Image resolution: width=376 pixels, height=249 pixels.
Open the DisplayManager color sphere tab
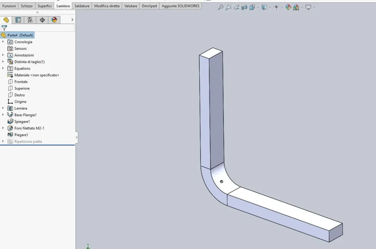(54, 20)
